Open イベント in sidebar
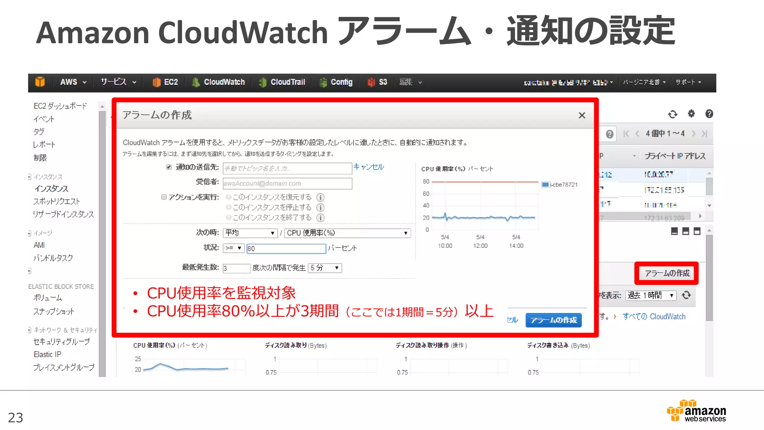This screenshot has height=430, width=764. (44, 119)
